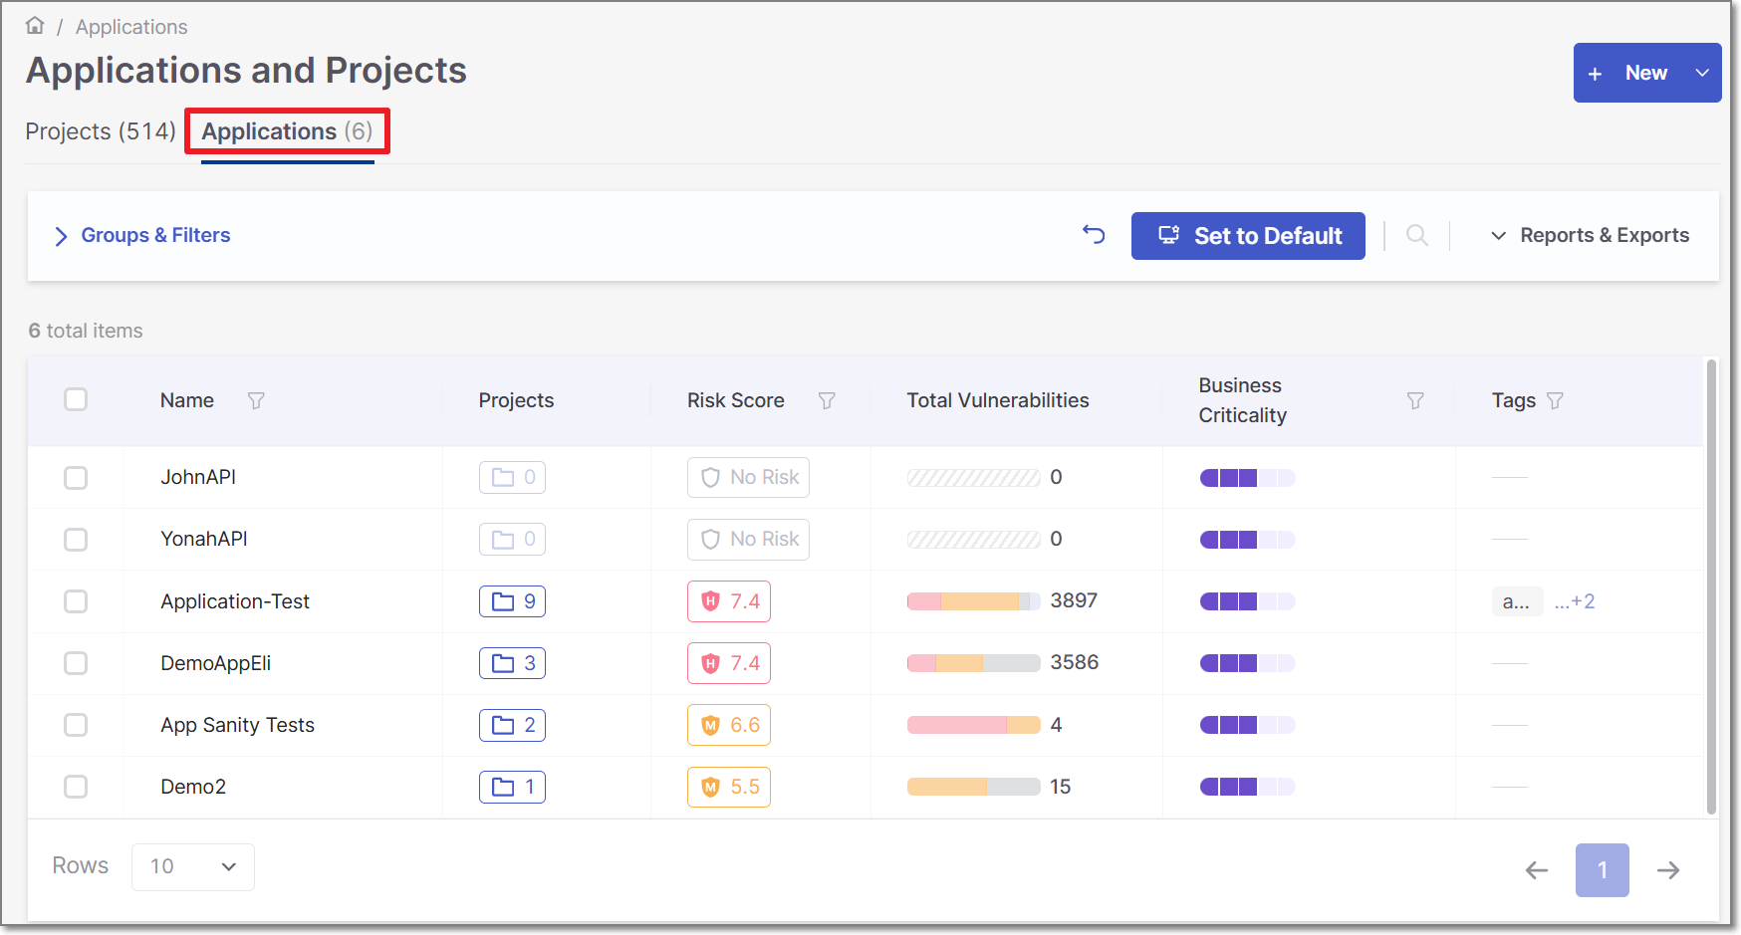Select the Applications (6) tab
Screen dimensions: 1741x935
[x=287, y=130]
